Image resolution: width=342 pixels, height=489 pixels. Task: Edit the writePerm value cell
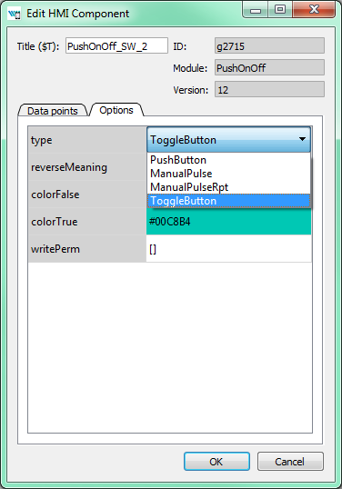(228, 249)
